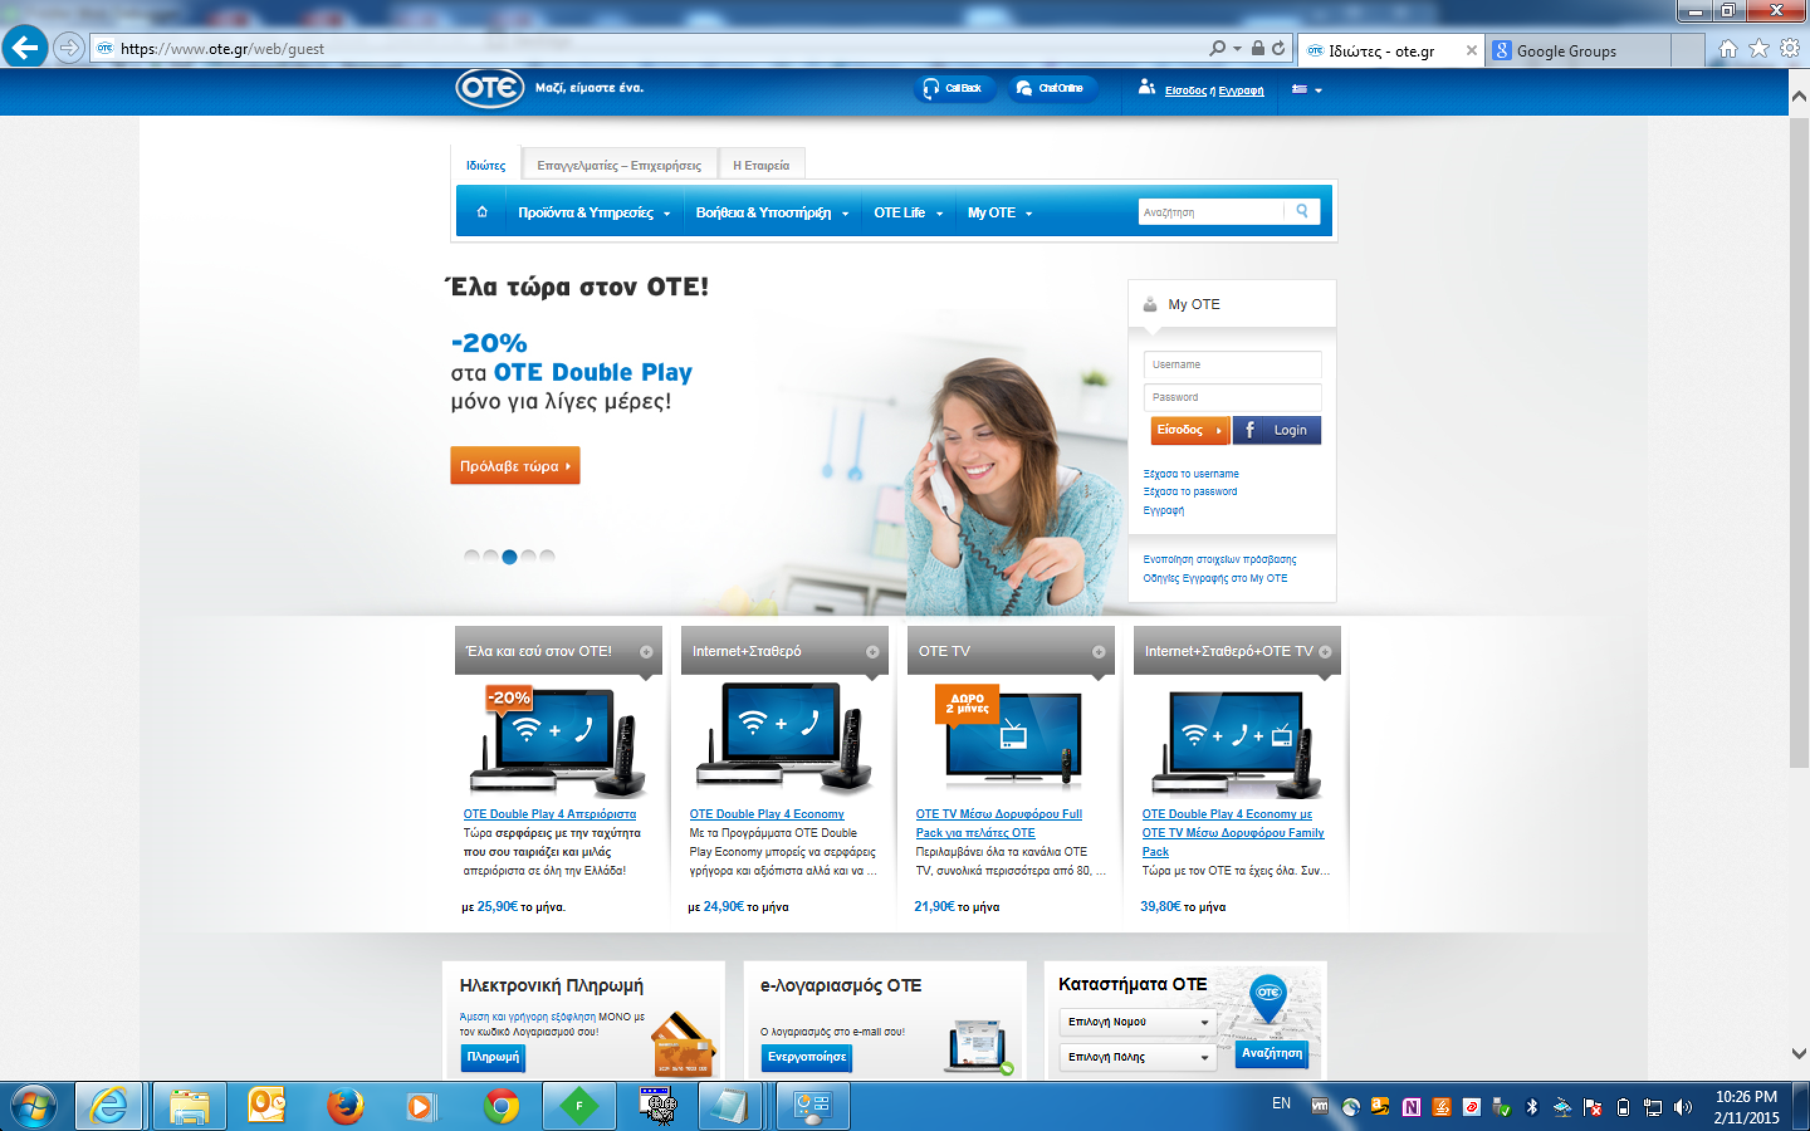Select the fourth carousel slide dot

tap(528, 557)
